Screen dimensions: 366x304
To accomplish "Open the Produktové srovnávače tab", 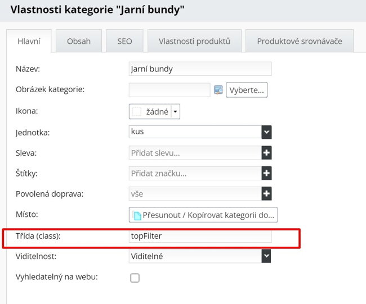I will click(300, 41).
